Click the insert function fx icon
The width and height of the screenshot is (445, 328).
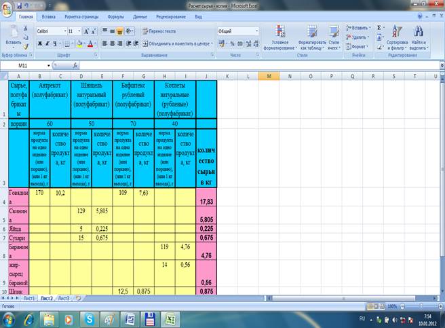75,66
